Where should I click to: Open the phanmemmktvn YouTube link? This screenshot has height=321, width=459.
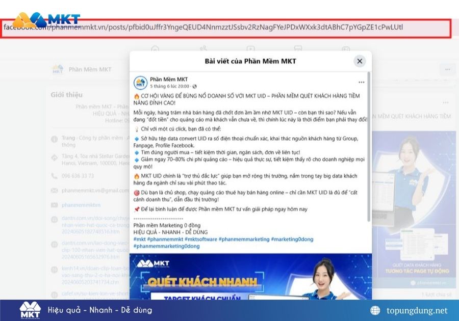tap(81, 205)
